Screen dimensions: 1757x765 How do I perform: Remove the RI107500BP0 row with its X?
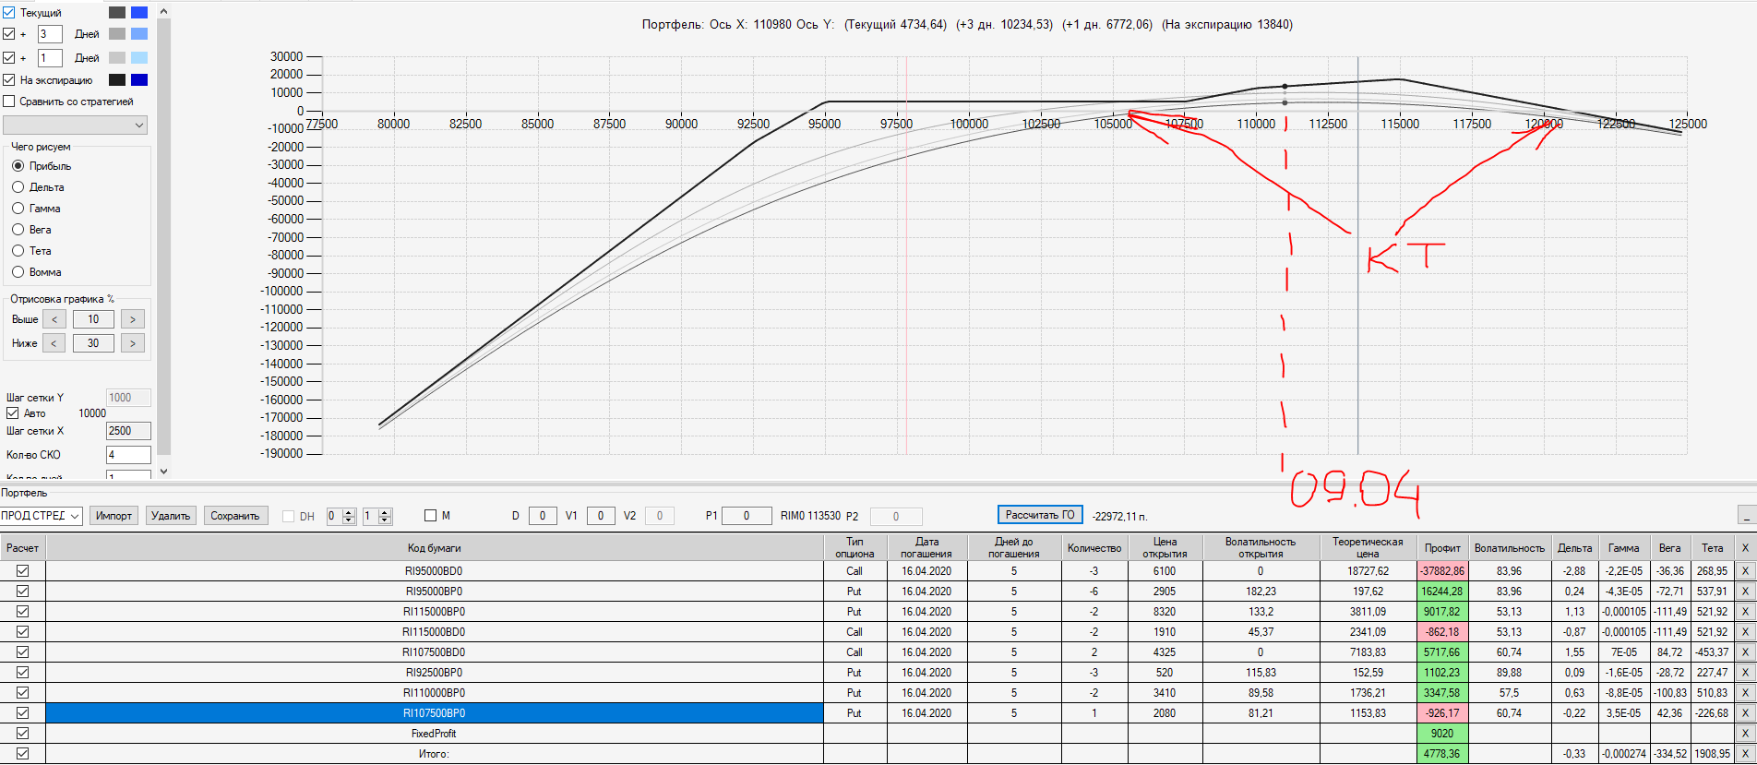(1744, 713)
